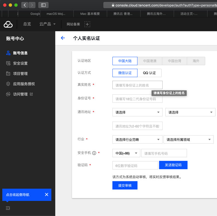
Task: Click 提交审核 button
Action: coord(125,185)
